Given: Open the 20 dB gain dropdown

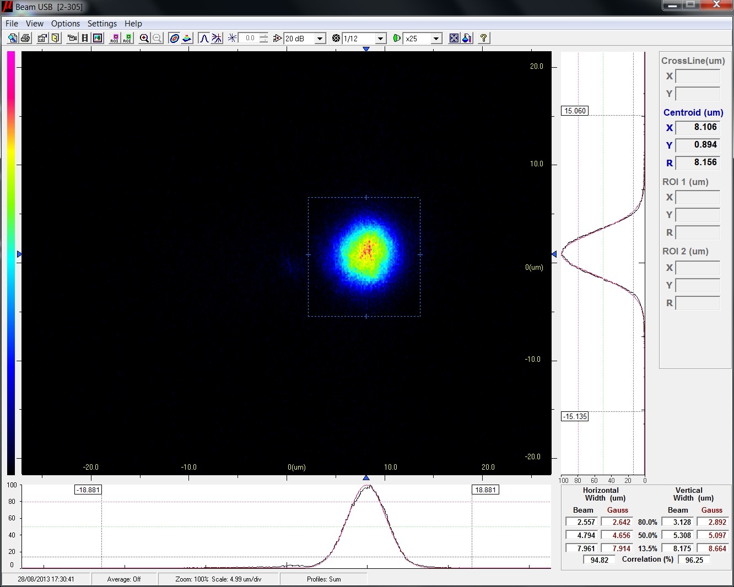Looking at the screenshot, I should [x=320, y=39].
